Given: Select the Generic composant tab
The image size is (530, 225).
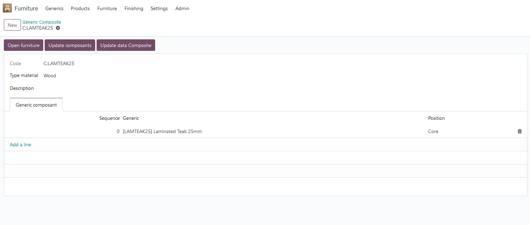Looking at the screenshot, I should coord(36,105).
